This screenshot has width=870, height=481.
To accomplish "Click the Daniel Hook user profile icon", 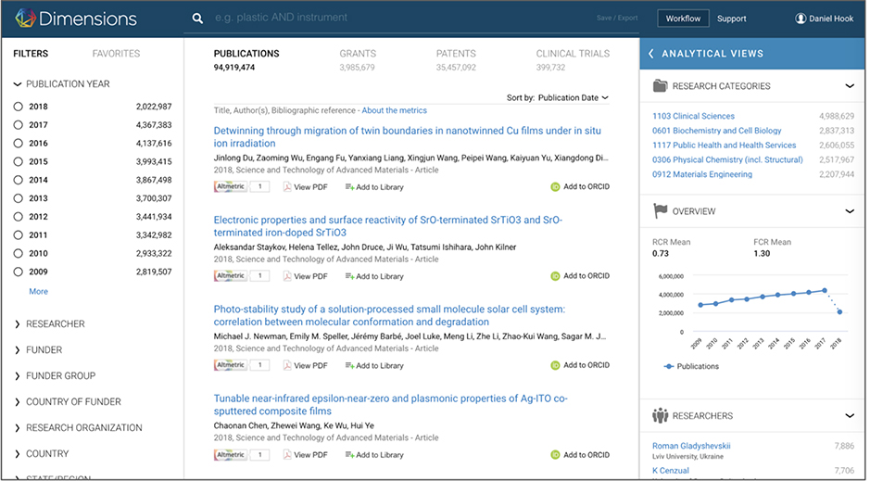I will [x=801, y=19].
